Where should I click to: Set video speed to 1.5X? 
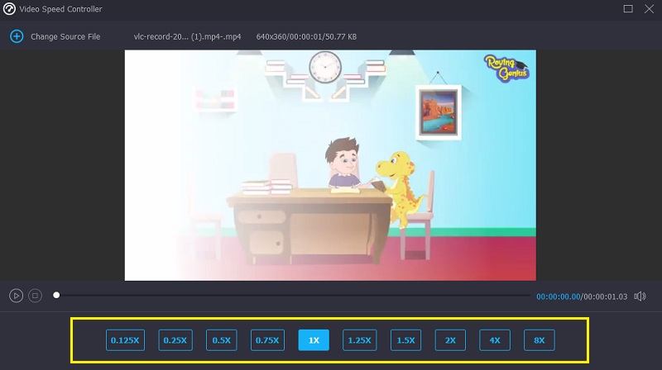pyautogui.click(x=405, y=339)
